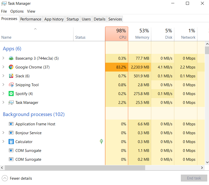Click Slack's 501.9 MB memory cell
This screenshot has width=209, height=185.
pos(140,76)
